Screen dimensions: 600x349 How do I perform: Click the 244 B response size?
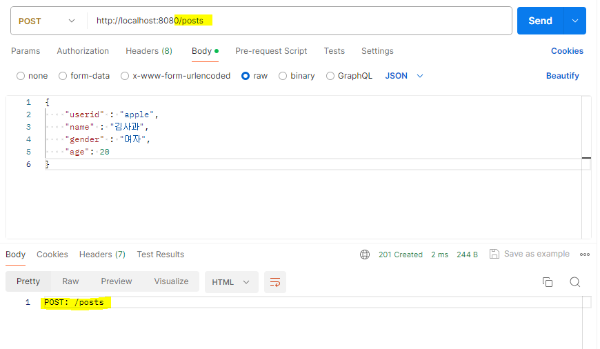tap(467, 255)
